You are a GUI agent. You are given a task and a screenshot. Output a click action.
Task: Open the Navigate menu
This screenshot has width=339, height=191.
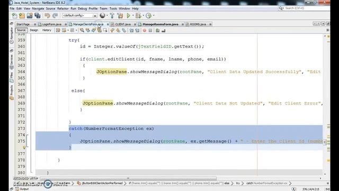(38, 8)
